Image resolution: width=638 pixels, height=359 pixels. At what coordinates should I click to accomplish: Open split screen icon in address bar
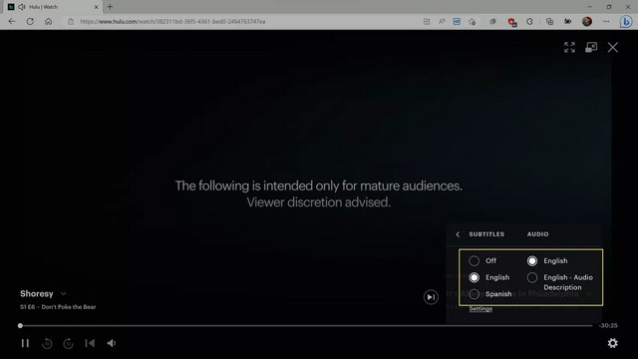tap(427, 22)
